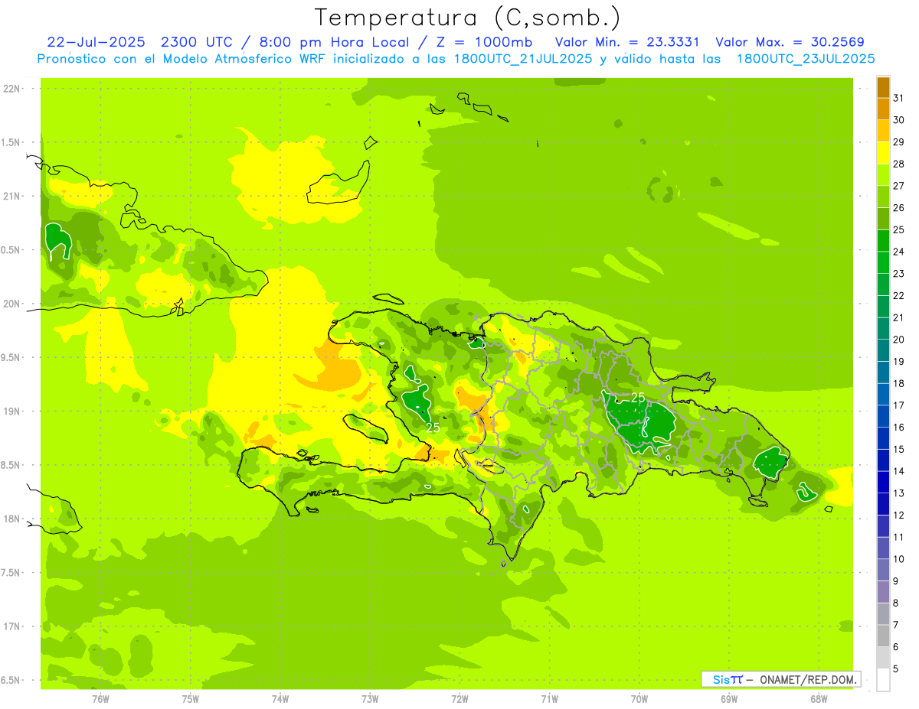
Task: Click the "70W" longitude axis label
Action: (x=639, y=698)
